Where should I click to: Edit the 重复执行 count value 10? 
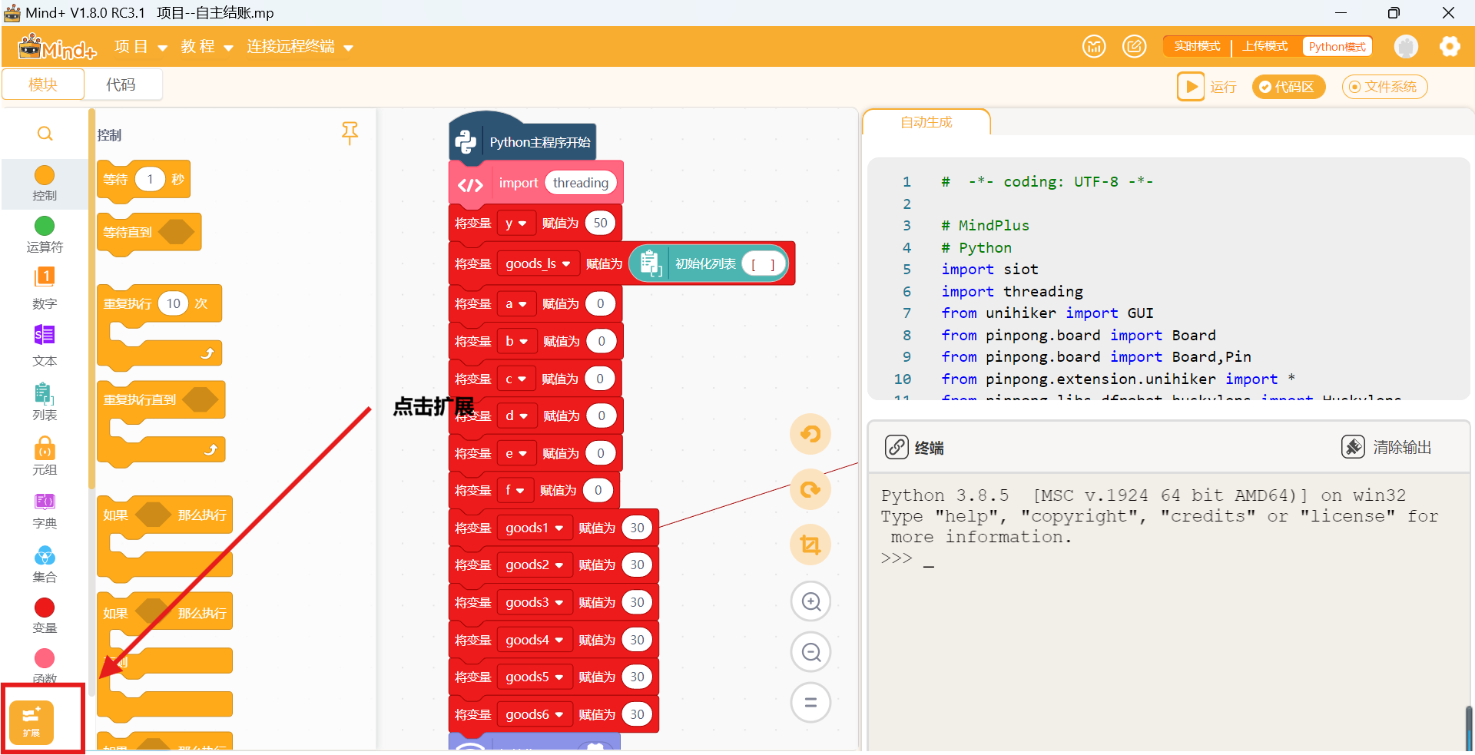[174, 303]
